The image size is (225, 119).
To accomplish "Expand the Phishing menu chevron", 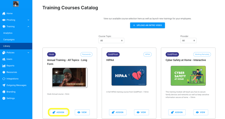I will pyautogui.click(x=28, y=20).
